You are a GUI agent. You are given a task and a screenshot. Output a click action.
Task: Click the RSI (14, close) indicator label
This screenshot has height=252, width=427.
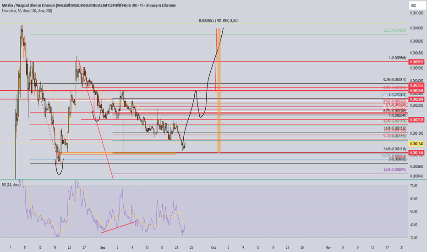pyautogui.click(x=11, y=185)
